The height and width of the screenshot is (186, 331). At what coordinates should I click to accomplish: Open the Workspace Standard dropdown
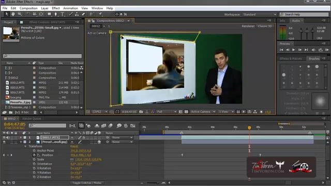click(x=260, y=14)
